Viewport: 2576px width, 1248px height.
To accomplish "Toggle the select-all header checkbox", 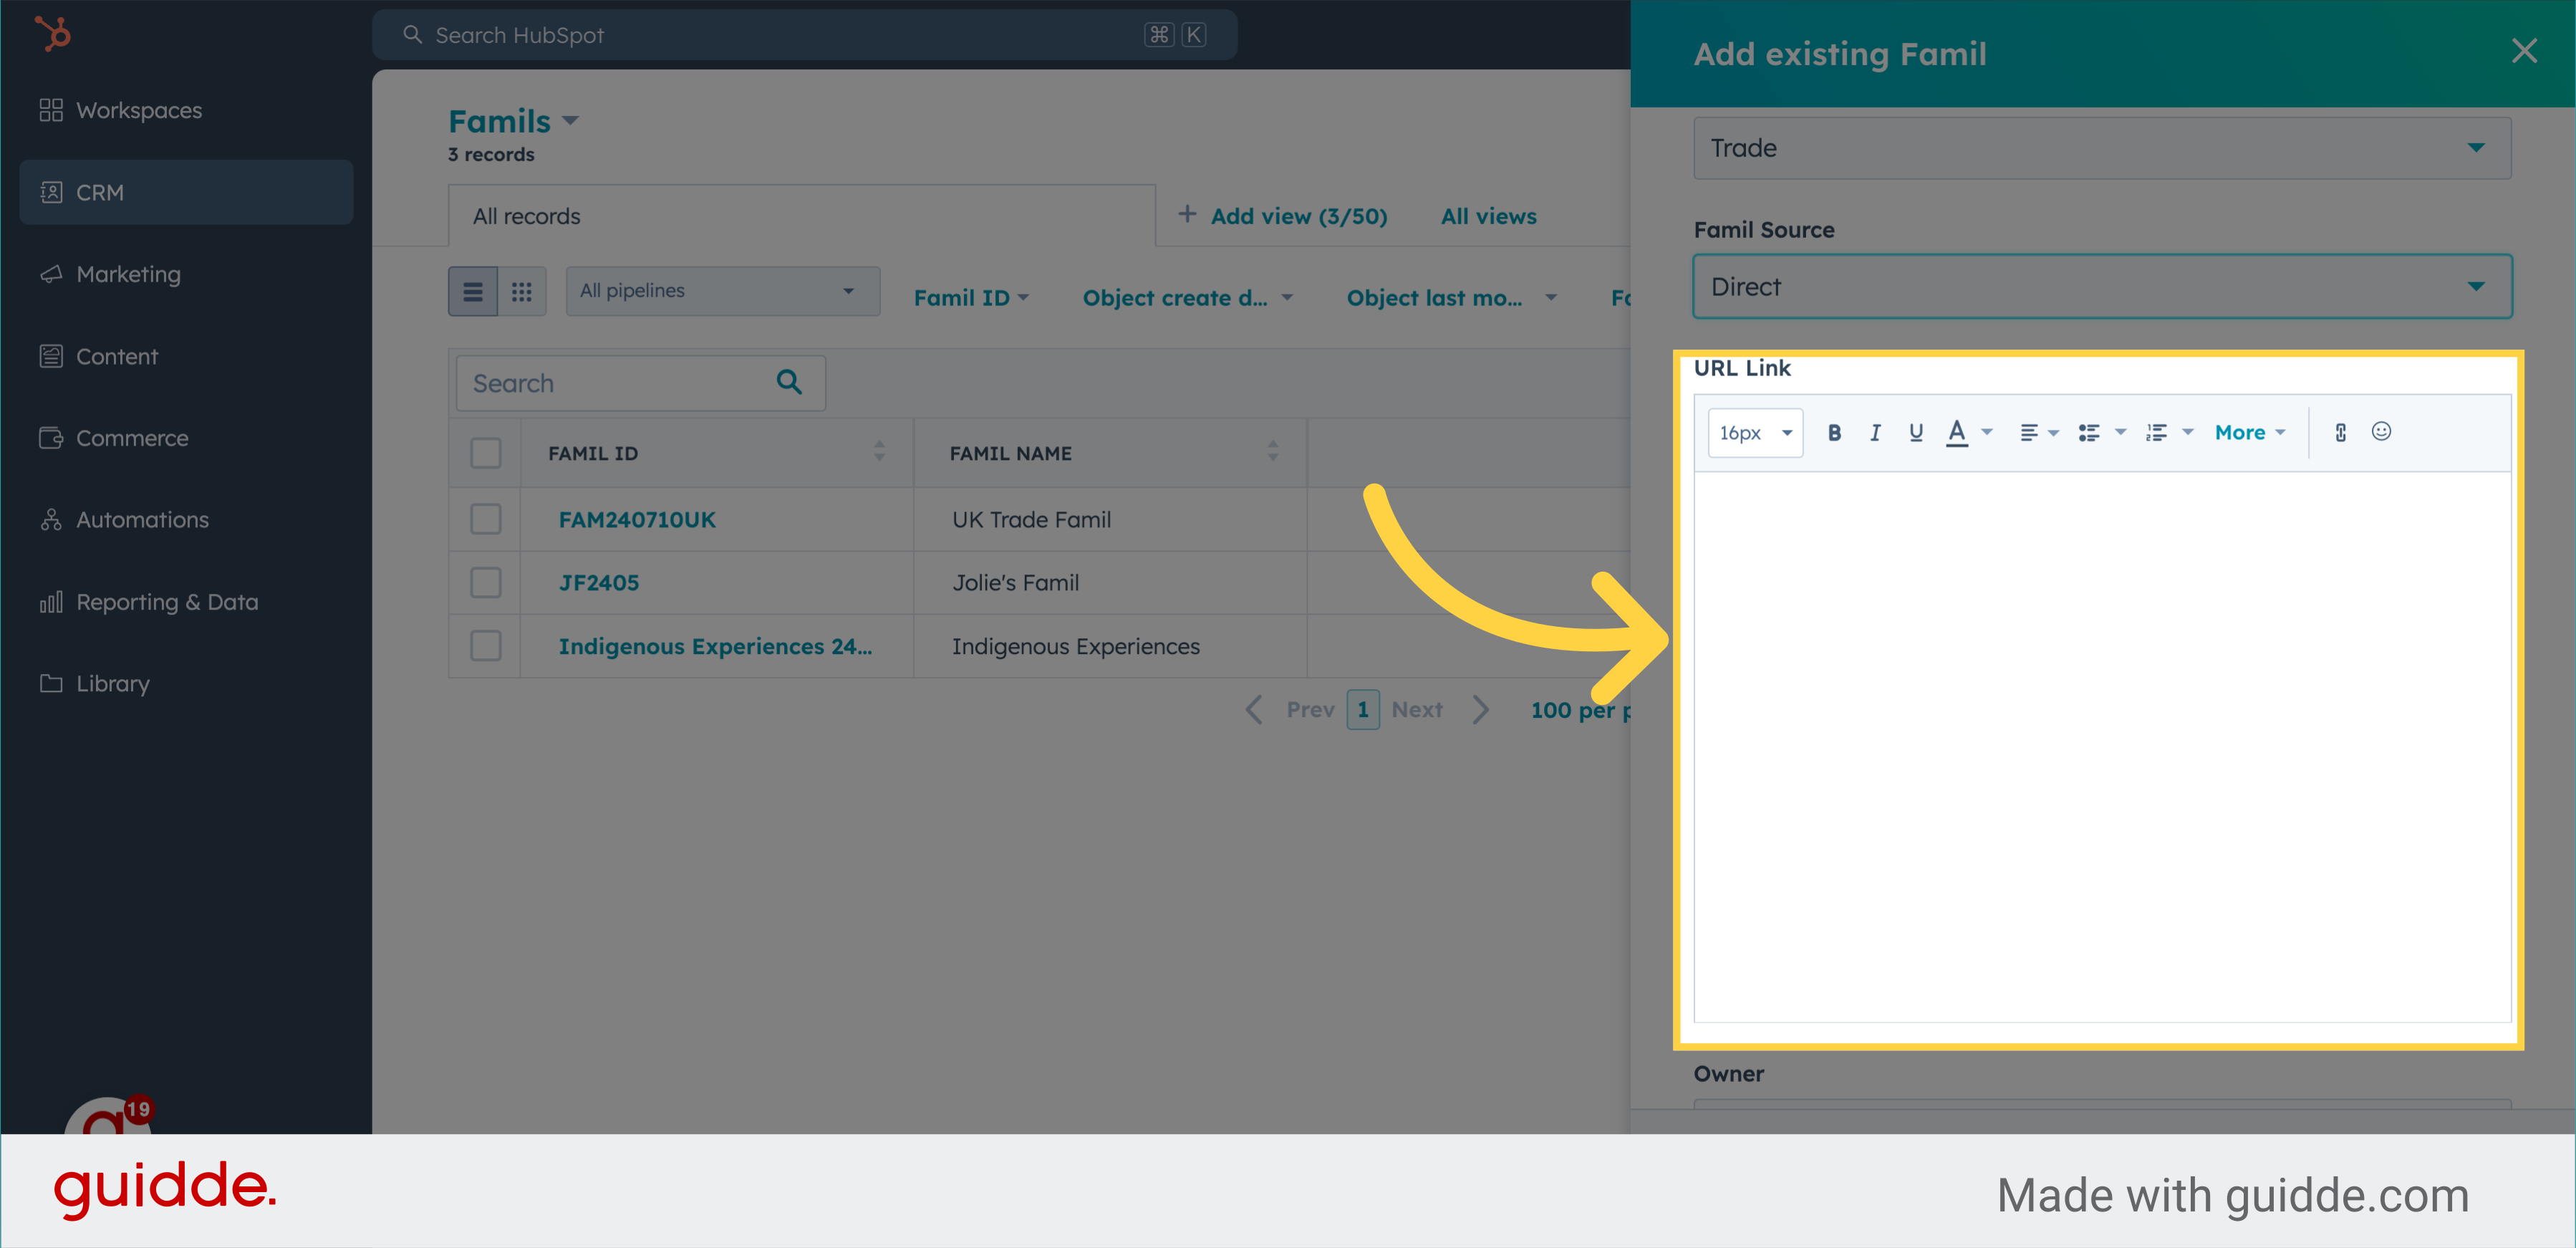I will pos(485,453).
